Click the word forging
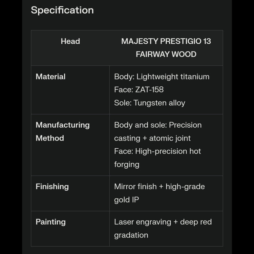Viewport: 254px width, 254px height. pyautogui.click(x=127, y=164)
